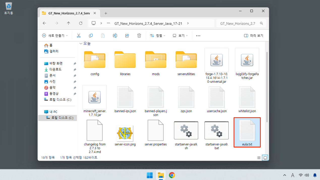This screenshot has height=180, width=320.
Task: Open the three-dot more options menu
Action: coord(198,36)
